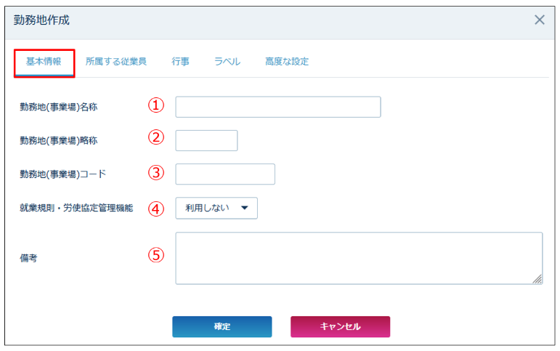Go to the 行事 tab
The image size is (560, 351).
coord(181,62)
